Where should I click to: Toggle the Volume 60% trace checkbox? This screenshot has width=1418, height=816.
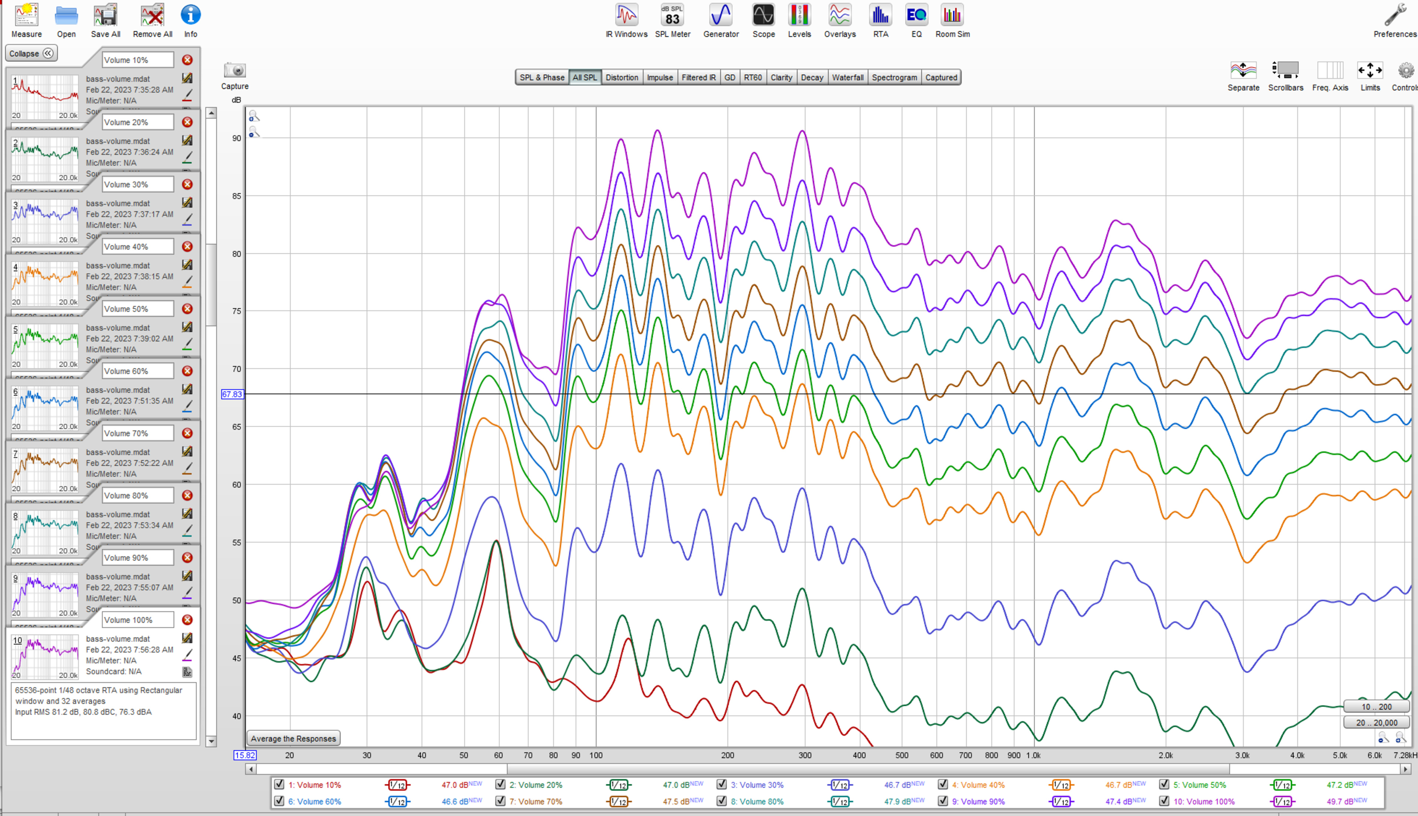[279, 801]
